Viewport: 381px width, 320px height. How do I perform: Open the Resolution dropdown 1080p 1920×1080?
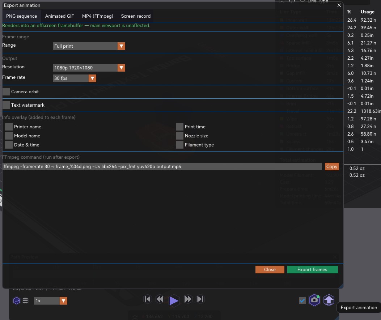(x=89, y=68)
